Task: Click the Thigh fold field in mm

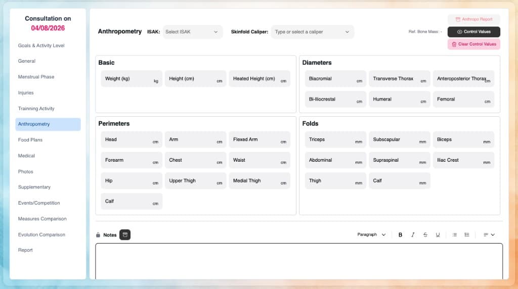Action: coord(336,181)
